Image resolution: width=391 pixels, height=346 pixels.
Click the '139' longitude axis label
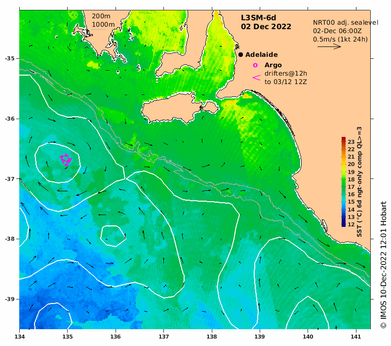pyautogui.click(x=260, y=337)
